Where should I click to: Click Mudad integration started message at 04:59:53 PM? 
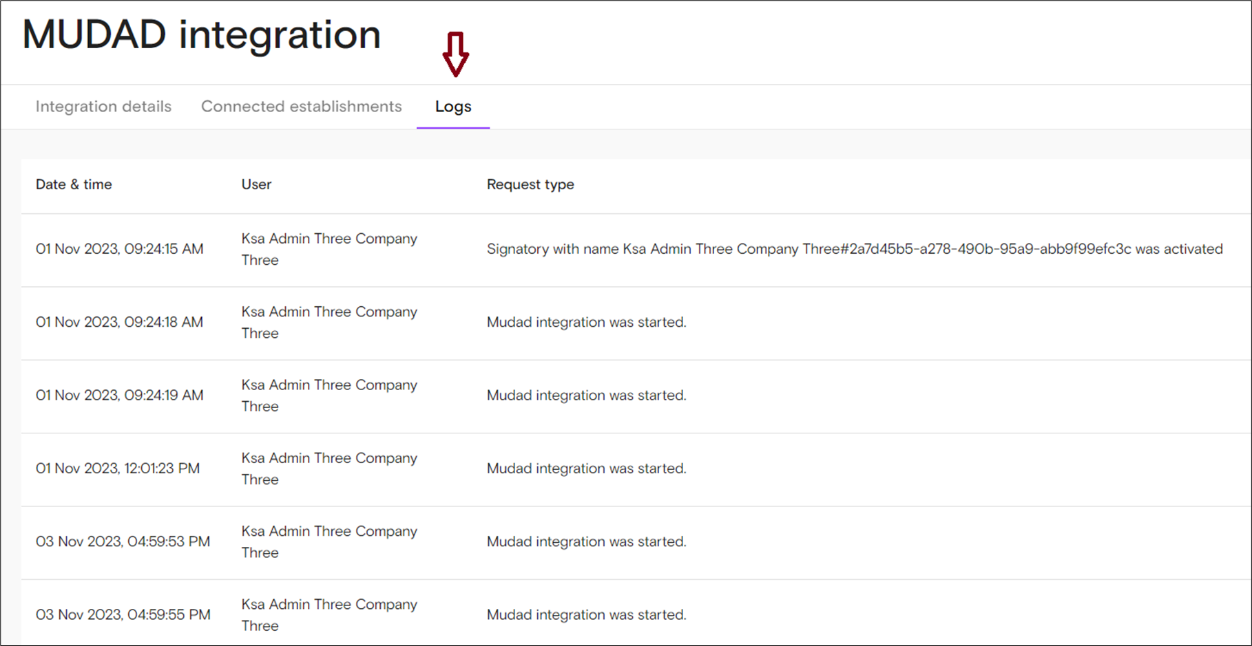pyautogui.click(x=587, y=541)
